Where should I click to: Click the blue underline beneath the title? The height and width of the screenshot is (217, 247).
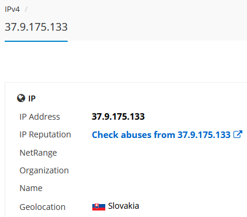coord(36,41)
